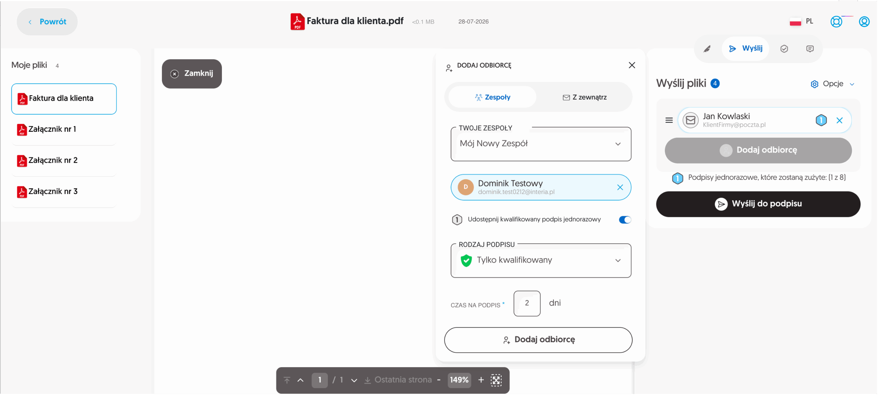Viewport: 878px width, 395px height.
Task: Click the hexagon icon by Podpisy jednorazowe
Action: point(677,178)
